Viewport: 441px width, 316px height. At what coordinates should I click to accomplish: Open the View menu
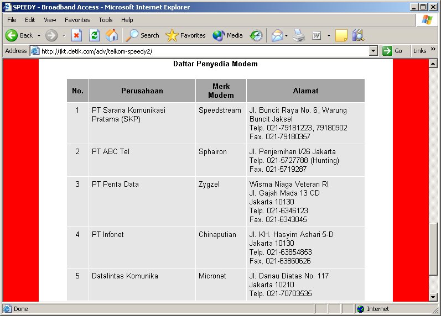(50, 20)
